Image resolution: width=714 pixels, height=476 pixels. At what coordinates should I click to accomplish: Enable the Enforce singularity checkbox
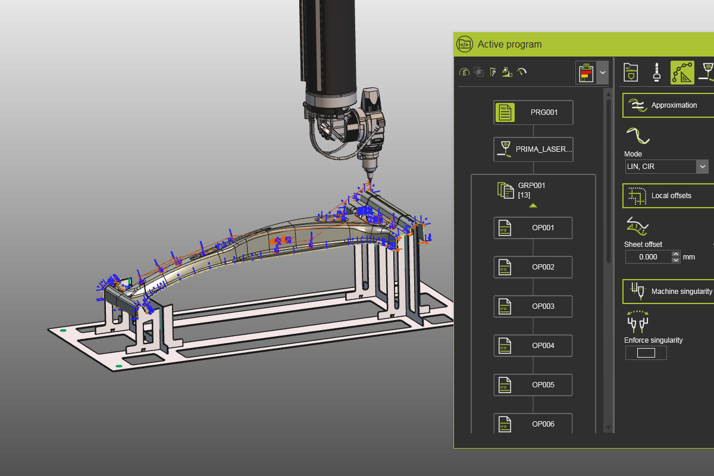[x=646, y=352]
